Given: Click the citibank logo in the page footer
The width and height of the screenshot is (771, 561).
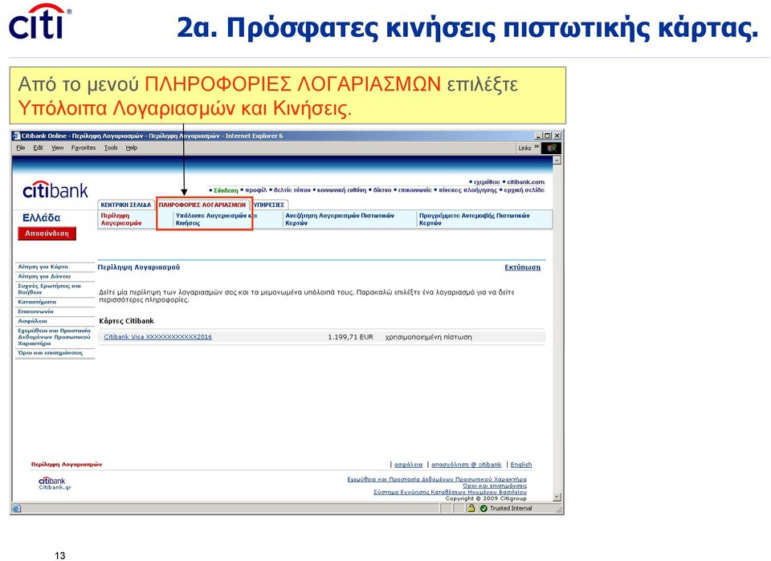Looking at the screenshot, I should click(51, 481).
